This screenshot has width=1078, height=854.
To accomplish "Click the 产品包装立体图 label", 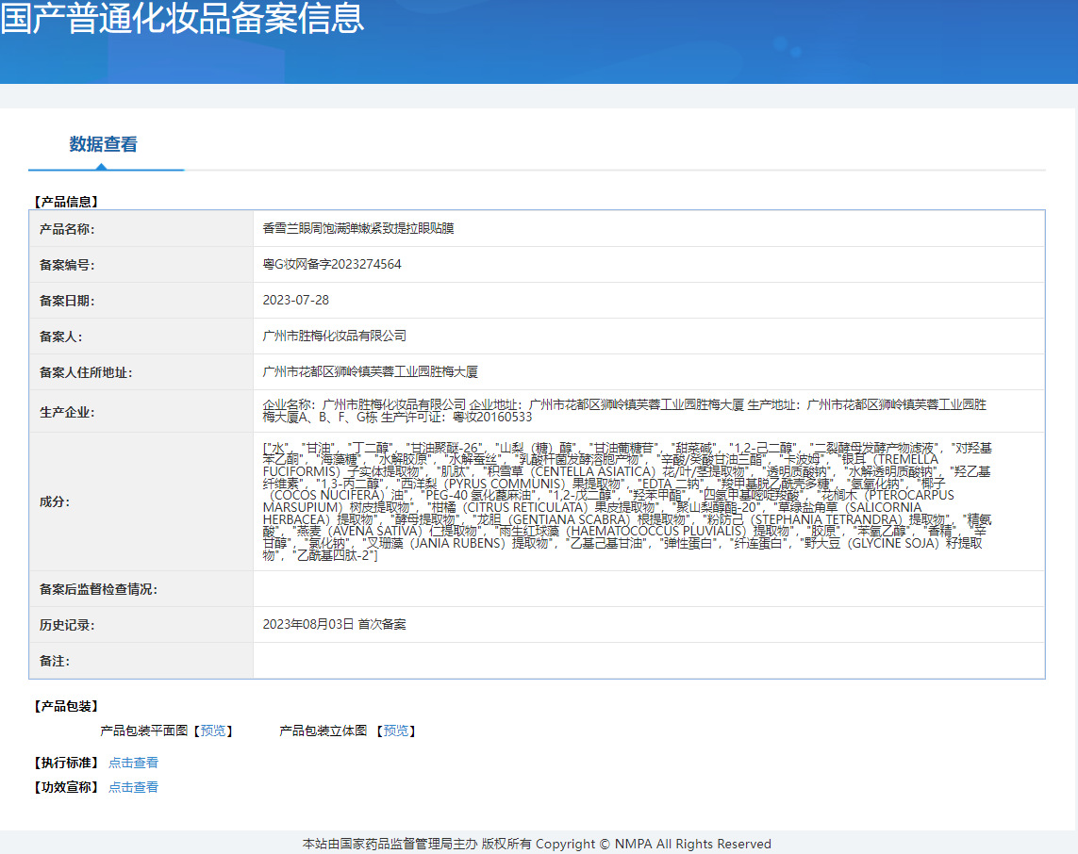I will coord(323,731).
